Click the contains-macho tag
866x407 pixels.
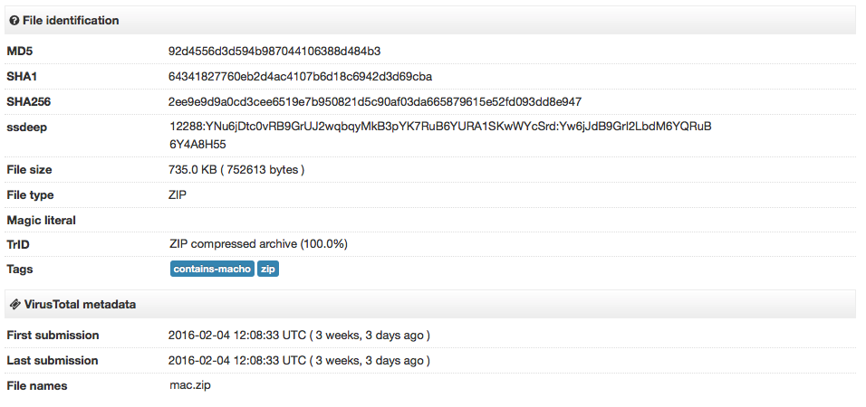pos(211,270)
